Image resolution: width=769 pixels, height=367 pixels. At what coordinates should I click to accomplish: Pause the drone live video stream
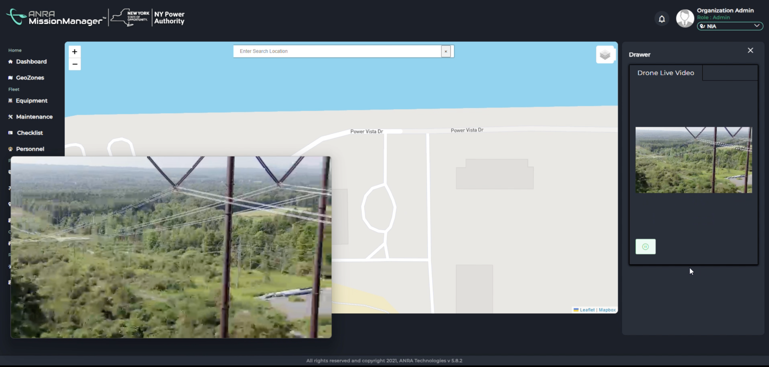[x=645, y=246]
